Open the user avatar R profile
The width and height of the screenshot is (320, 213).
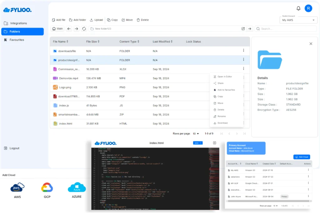coord(308,8)
